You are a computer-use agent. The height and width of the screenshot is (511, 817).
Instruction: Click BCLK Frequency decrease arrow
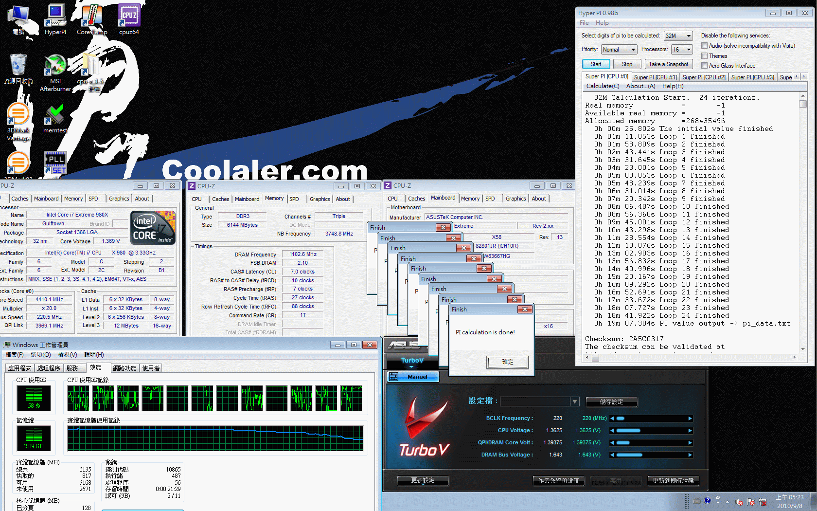pos(612,419)
